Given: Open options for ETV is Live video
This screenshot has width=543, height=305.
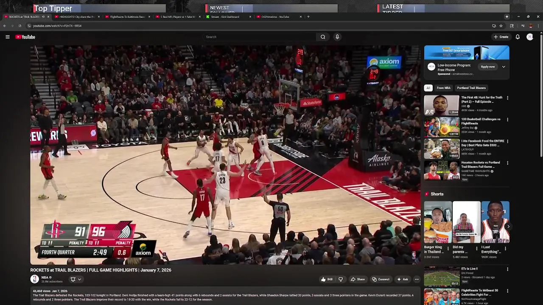Looking at the screenshot, I should tap(507, 269).
